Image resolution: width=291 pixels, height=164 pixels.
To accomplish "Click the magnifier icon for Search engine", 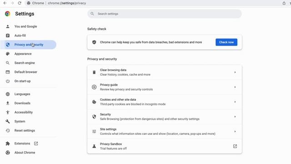I will (x=8, y=63).
